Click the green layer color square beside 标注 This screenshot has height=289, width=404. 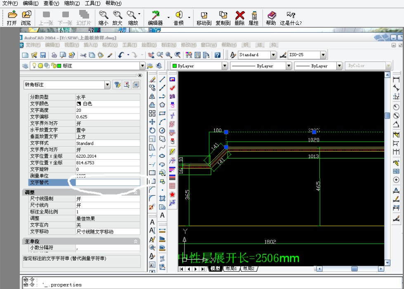click(x=59, y=66)
